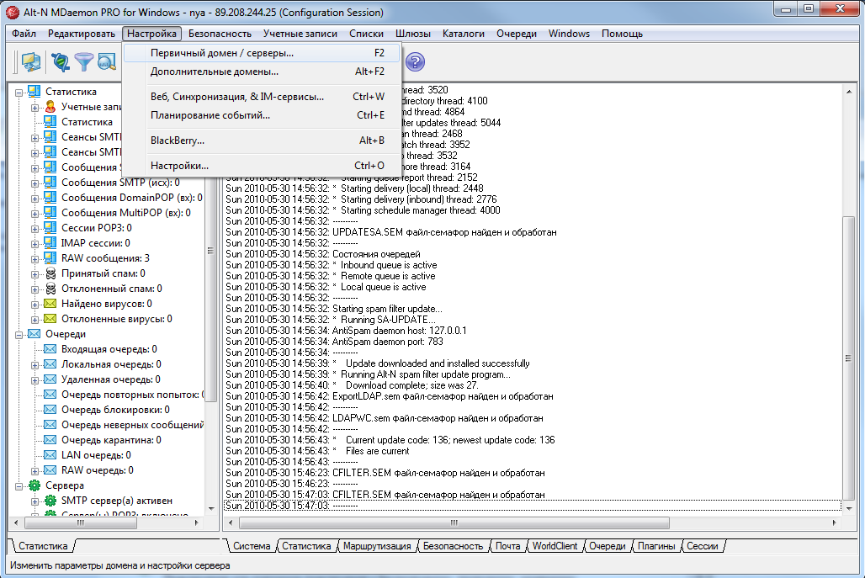865x578 pixels.
Task: Expand the IMAP сессии node
Action: (34, 244)
